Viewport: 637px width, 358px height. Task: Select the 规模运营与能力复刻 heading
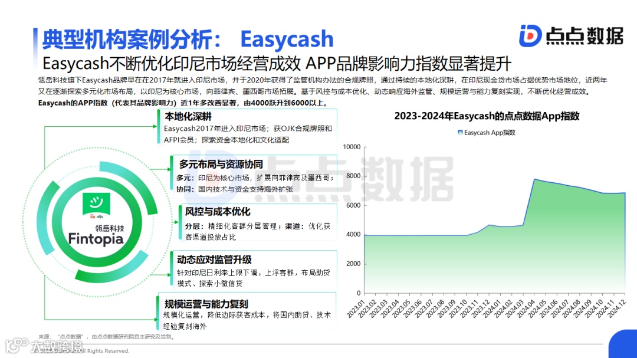pyautogui.click(x=206, y=304)
